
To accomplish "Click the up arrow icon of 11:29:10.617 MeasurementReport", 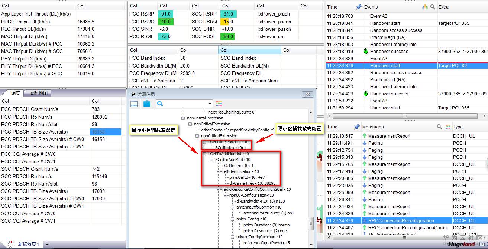I will (365, 136).
